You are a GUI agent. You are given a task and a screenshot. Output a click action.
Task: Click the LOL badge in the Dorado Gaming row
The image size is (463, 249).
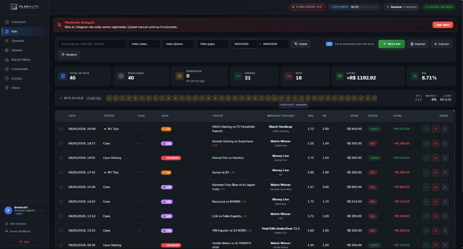pyautogui.click(x=167, y=143)
